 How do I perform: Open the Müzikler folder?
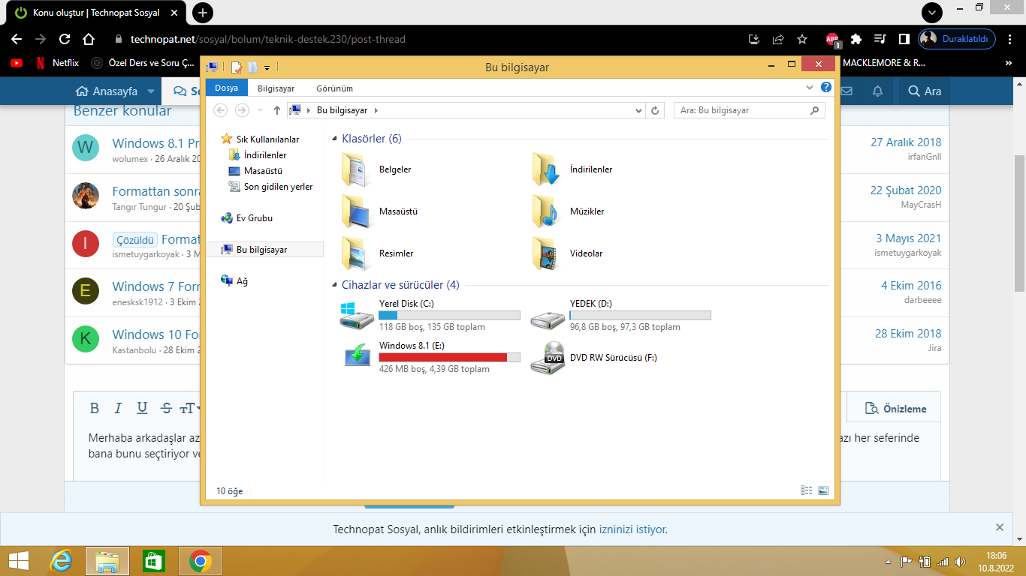(x=568, y=211)
